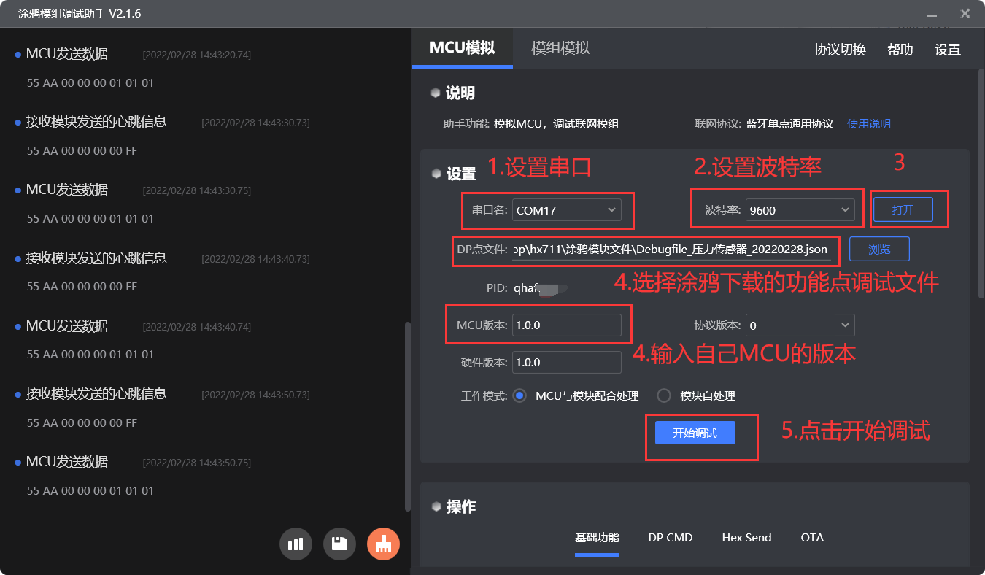Click the MCU版本 input field
Viewport: 985px width, 575px height.
click(x=567, y=325)
